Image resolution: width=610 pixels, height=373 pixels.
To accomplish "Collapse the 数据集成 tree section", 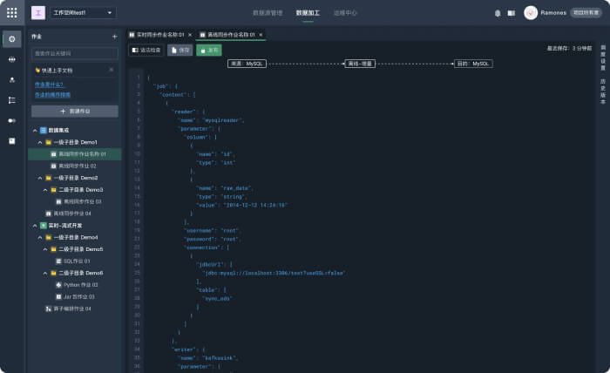I will (34, 130).
